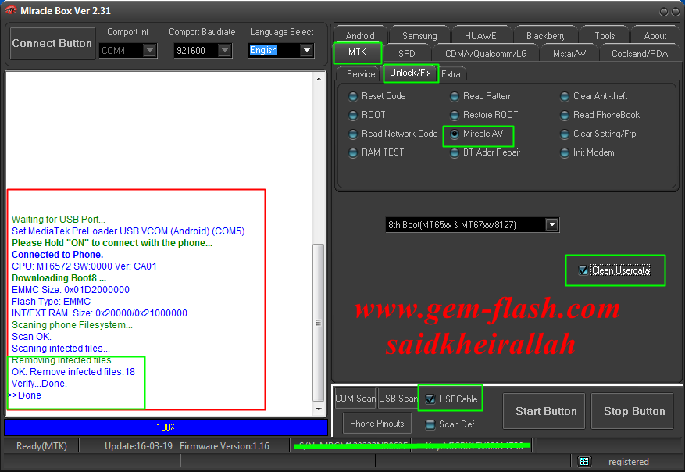Screen dimensions: 685x472
Task: Switch to the About tab
Action: coord(655,35)
